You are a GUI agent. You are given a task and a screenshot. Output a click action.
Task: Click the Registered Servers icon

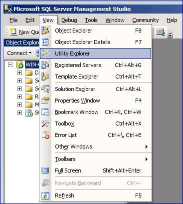45,65
